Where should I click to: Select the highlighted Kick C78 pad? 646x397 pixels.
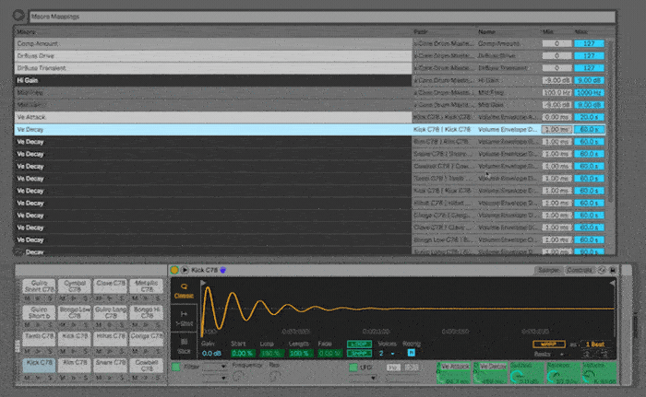tap(39, 364)
